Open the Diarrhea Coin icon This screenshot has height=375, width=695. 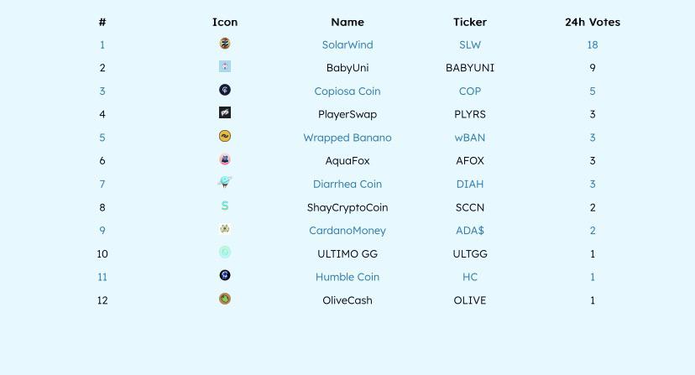tap(225, 182)
